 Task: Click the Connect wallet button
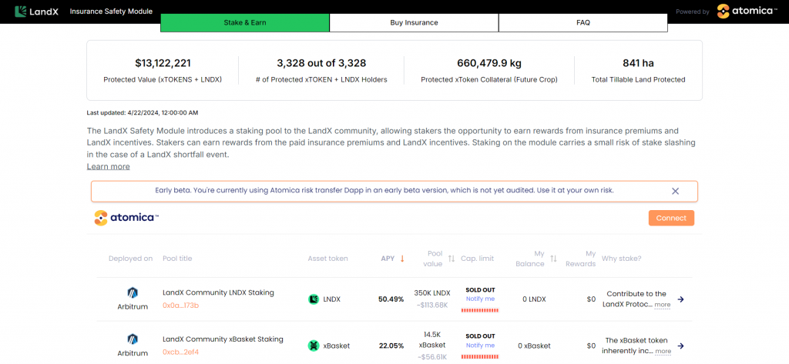click(671, 219)
